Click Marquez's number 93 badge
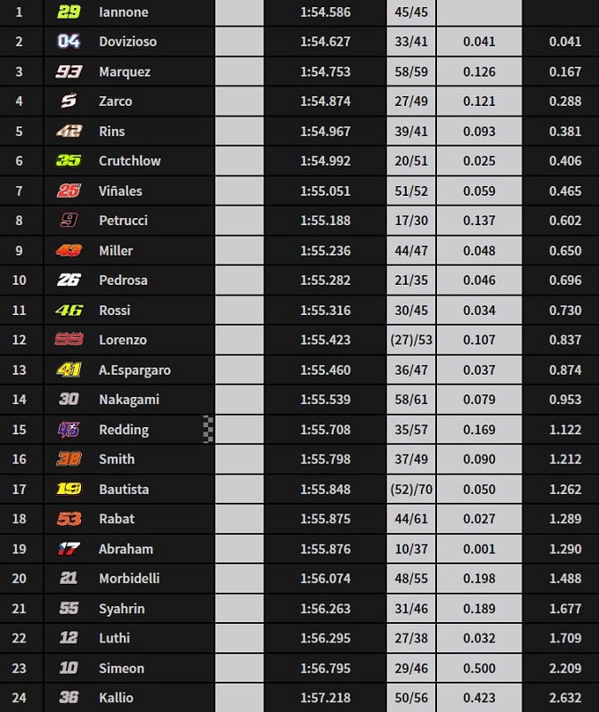599x712 pixels. [x=68, y=72]
